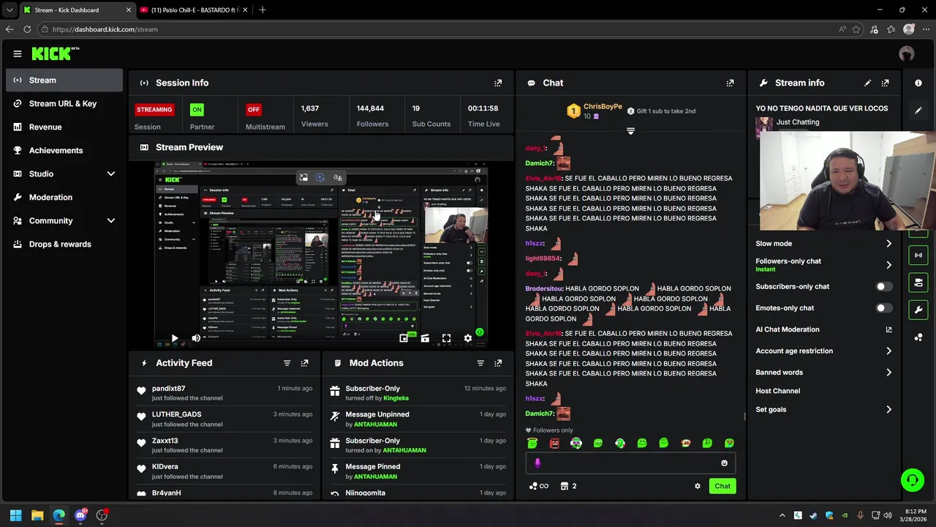Click the browser address bar
This screenshot has height=527, width=936.
click(439, 29)
